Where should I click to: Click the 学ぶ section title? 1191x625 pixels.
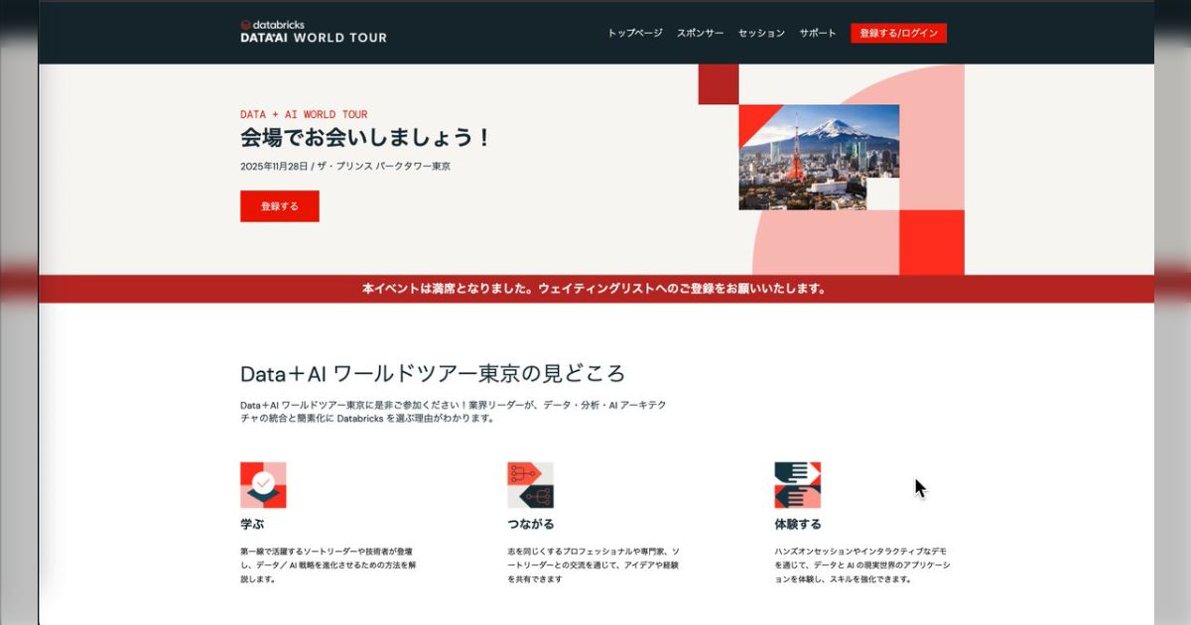[251, 523]
